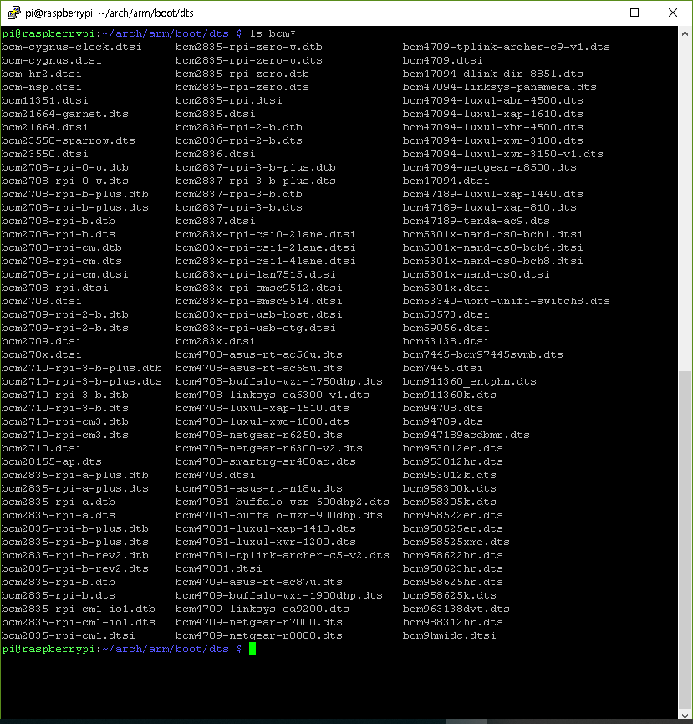Click file bcm2836-rpi-2-b.dtb
This screenshot has height=724, width=693.
pos(239,127)
